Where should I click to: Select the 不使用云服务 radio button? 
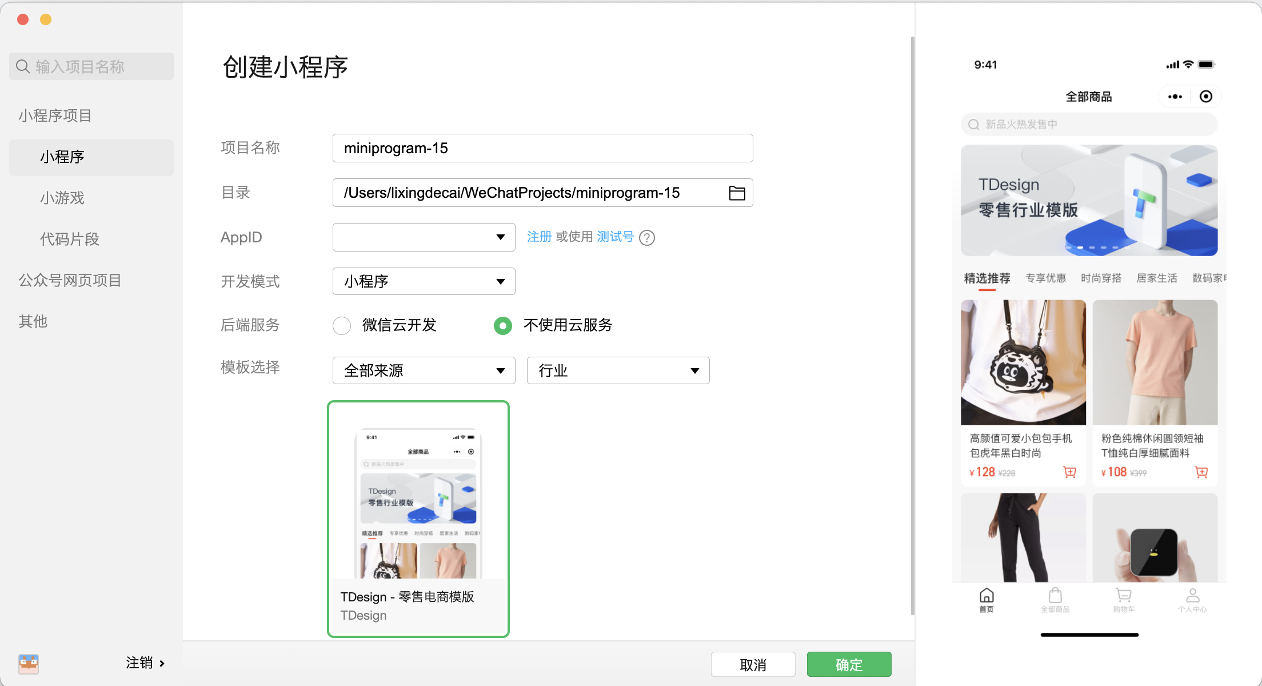click(503, 326)
